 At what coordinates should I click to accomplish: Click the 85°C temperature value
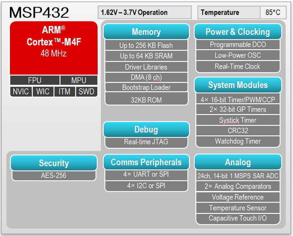tap(273, 12)
